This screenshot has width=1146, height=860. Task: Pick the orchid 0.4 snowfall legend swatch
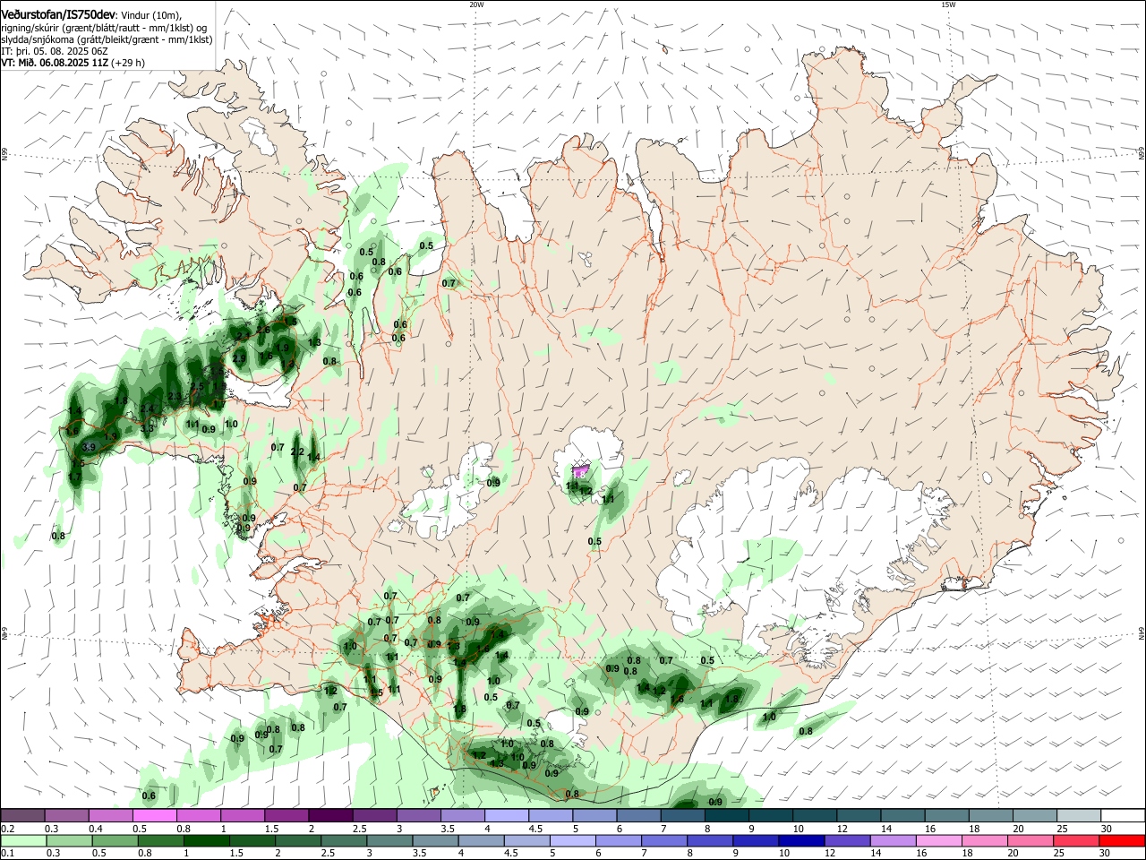click(x=110, y=815)
